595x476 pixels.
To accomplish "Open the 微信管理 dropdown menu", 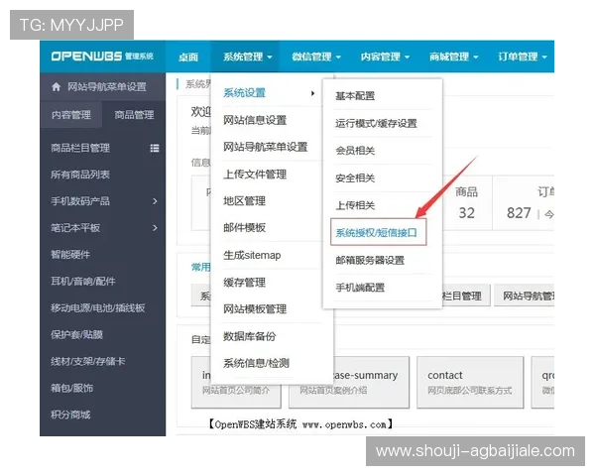I will 316,57.
